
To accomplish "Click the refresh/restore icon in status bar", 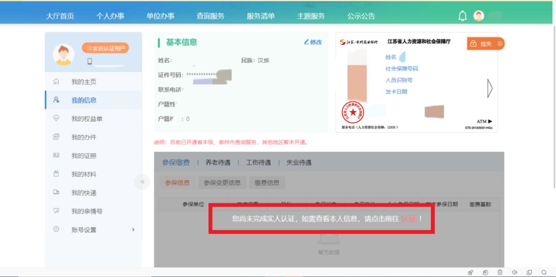I will click(x=485, y=272).
